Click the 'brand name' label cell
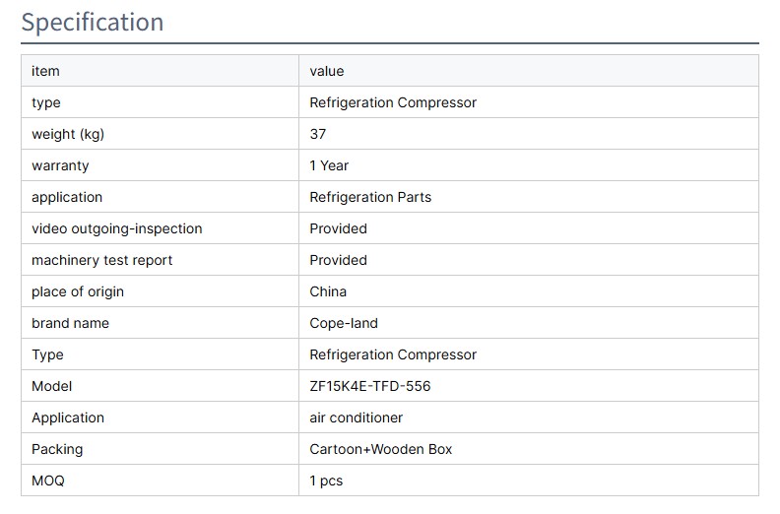 pos(70,323)
